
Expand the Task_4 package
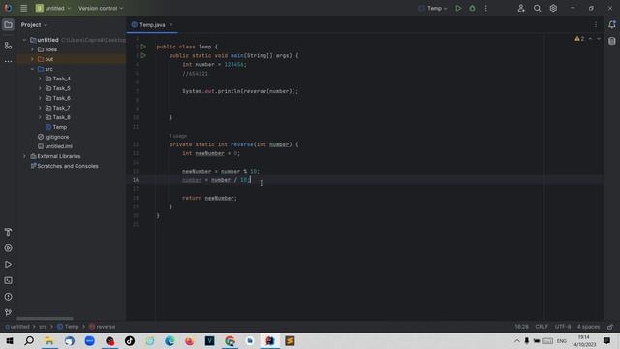click(x=40, y=79)
